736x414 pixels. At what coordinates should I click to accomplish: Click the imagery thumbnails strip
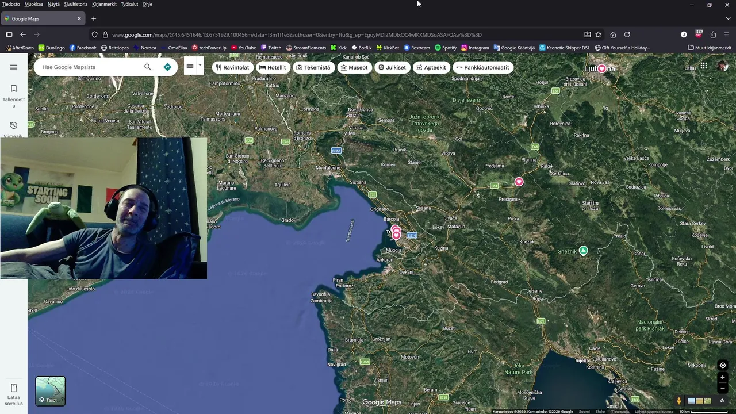click(700, 401)
